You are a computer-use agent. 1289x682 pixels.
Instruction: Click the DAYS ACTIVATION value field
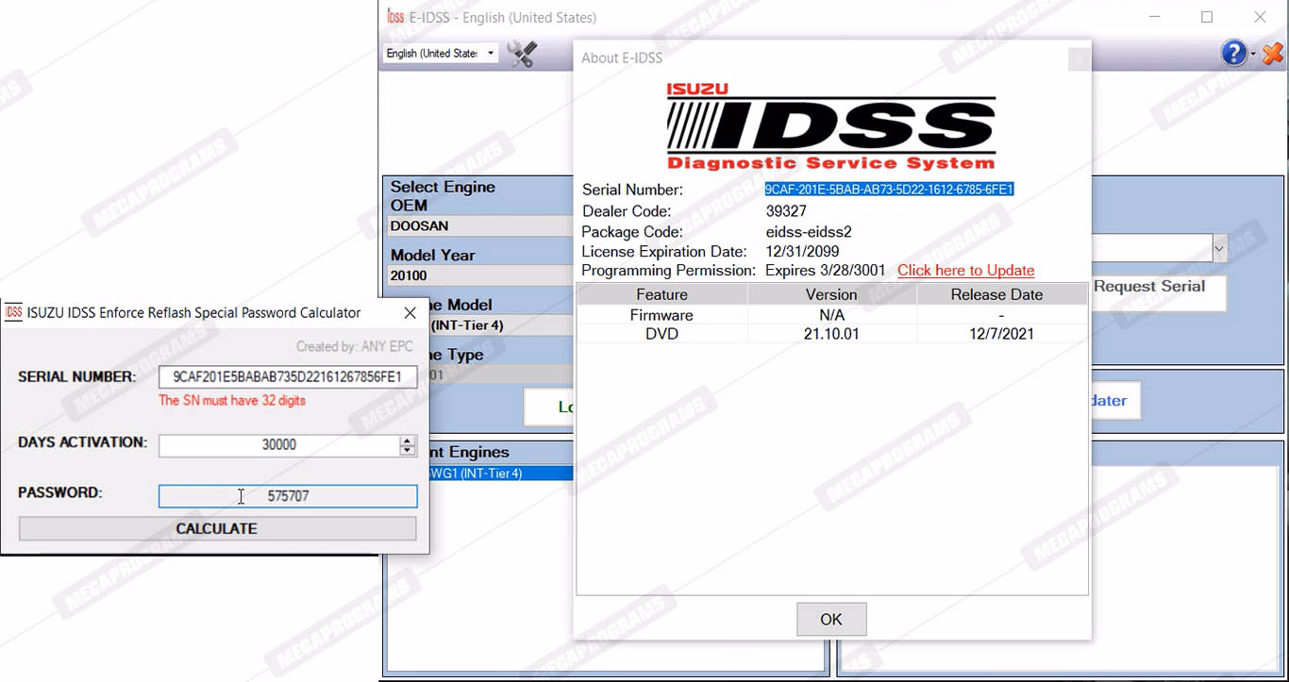pyautogui.click(x=278, y=445)
